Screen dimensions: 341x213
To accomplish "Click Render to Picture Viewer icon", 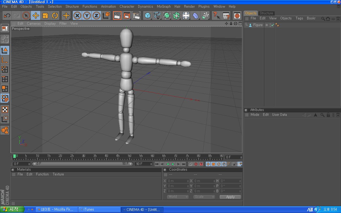I will [x=127, y=16].
